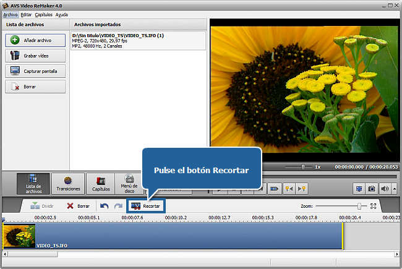Switch to Lista de archivos view

point(33,184)
